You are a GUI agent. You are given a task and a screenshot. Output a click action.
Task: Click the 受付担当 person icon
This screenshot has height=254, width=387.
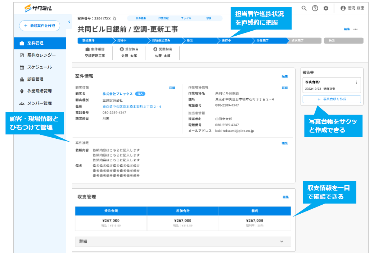coord(122,49)
